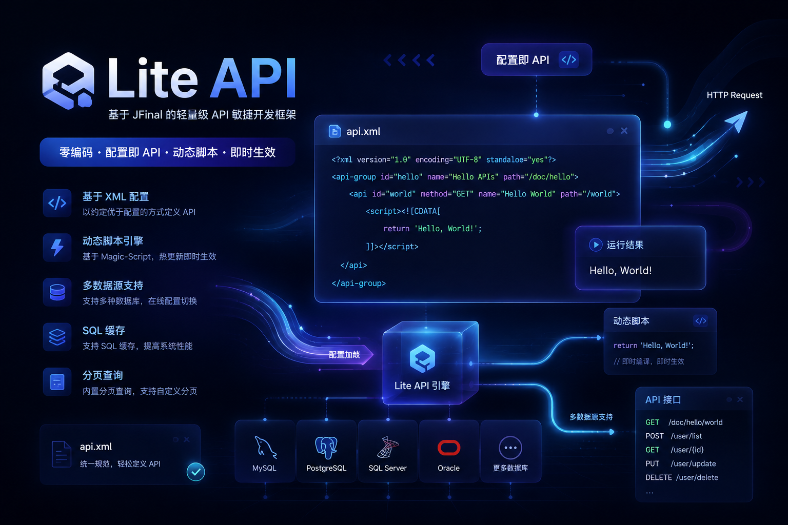Click the Lite API 引擎 label
The width and height of the screenshot is (788, 525).
tap(422, 386)
